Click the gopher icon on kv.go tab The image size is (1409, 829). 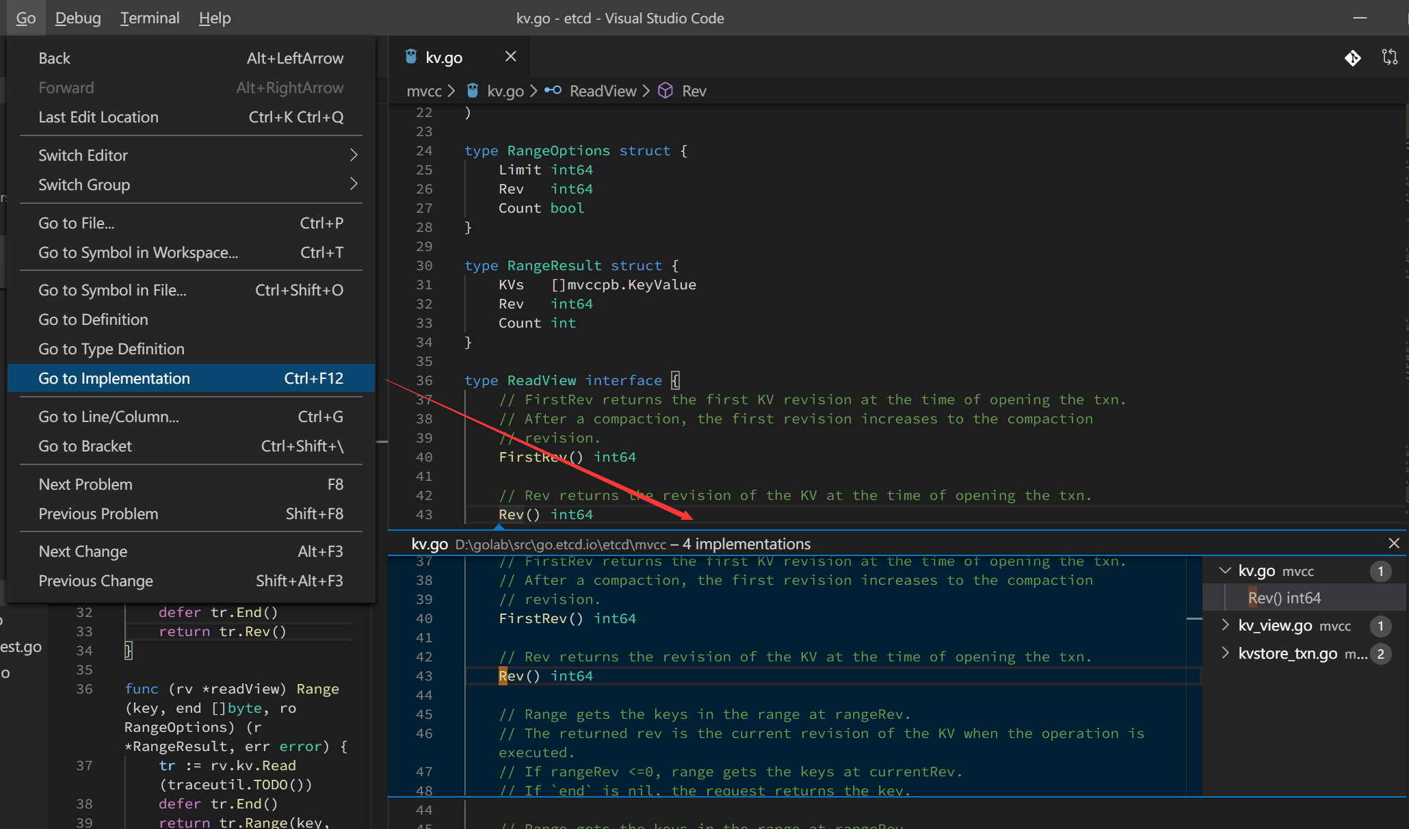pos(411,57)
